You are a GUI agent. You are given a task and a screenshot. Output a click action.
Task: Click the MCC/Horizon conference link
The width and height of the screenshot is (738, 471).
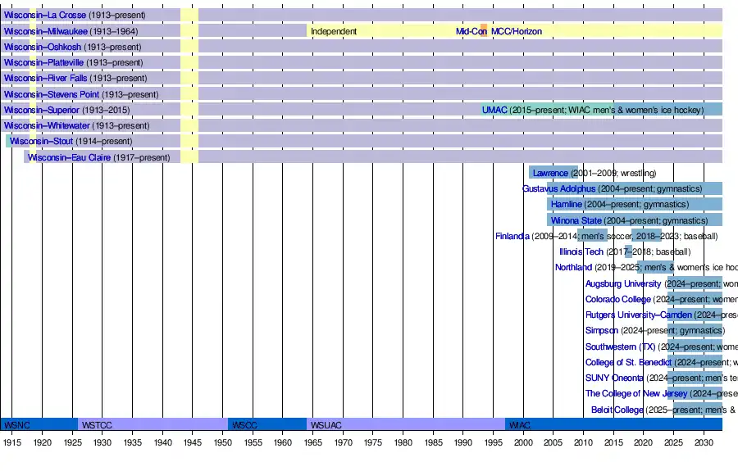(x=516, y=31)
